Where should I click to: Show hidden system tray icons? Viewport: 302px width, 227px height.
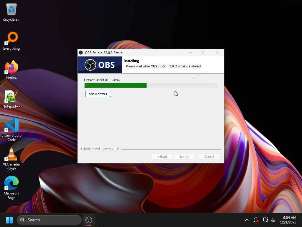247,220
